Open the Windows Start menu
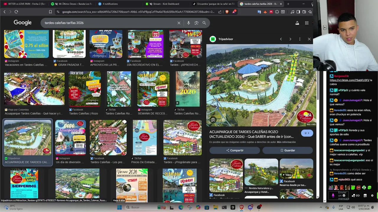 (119, 207)
